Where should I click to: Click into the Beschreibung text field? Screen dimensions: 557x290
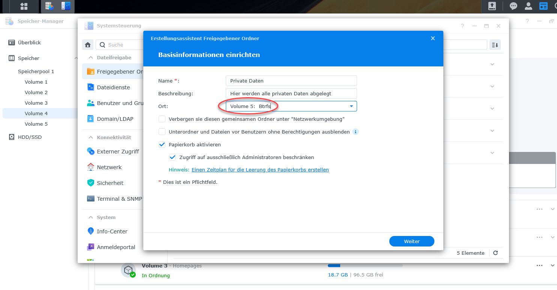291,93
